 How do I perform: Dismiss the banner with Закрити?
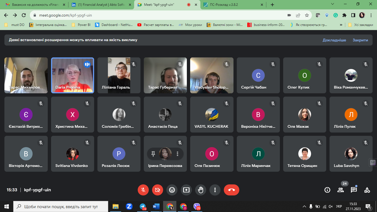(x=360, y=40)
